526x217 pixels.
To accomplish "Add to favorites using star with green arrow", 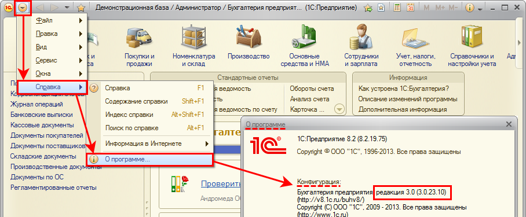I will click(x=368, y=8).
